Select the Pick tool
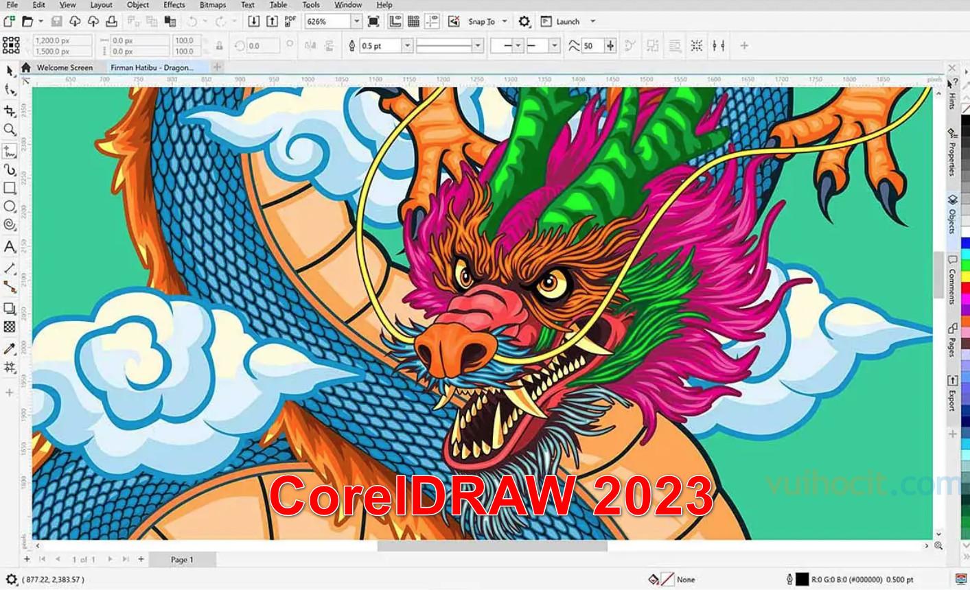970x590 pixels. point(10,71)
